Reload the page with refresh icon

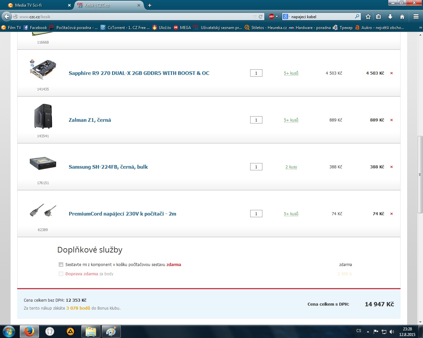pyautogui.click(x=261, y=17)
